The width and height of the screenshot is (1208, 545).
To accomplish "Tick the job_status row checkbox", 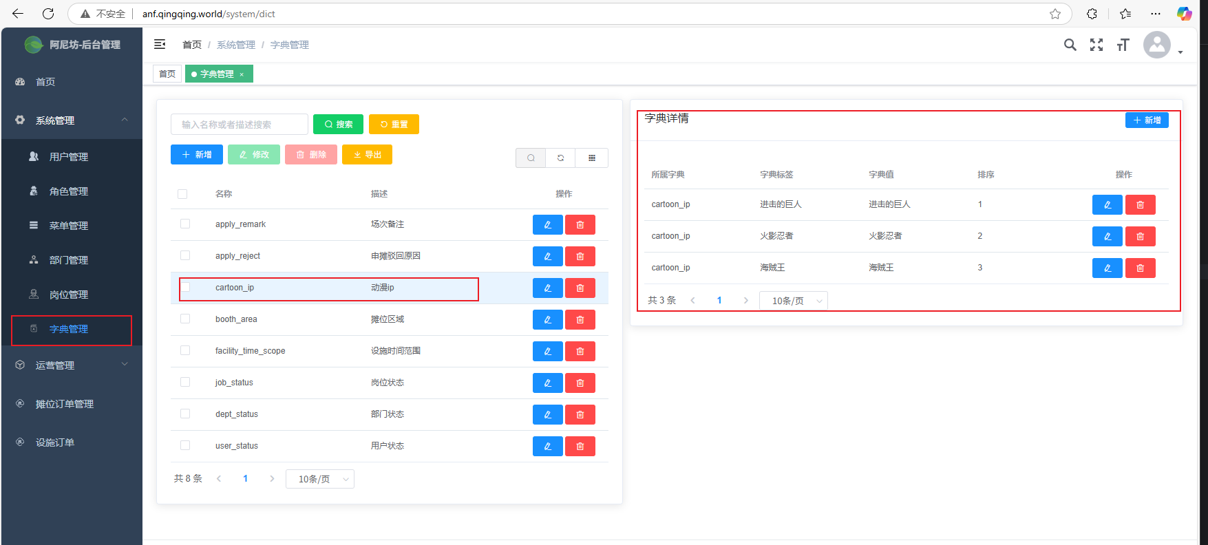I will click(185, 383).
